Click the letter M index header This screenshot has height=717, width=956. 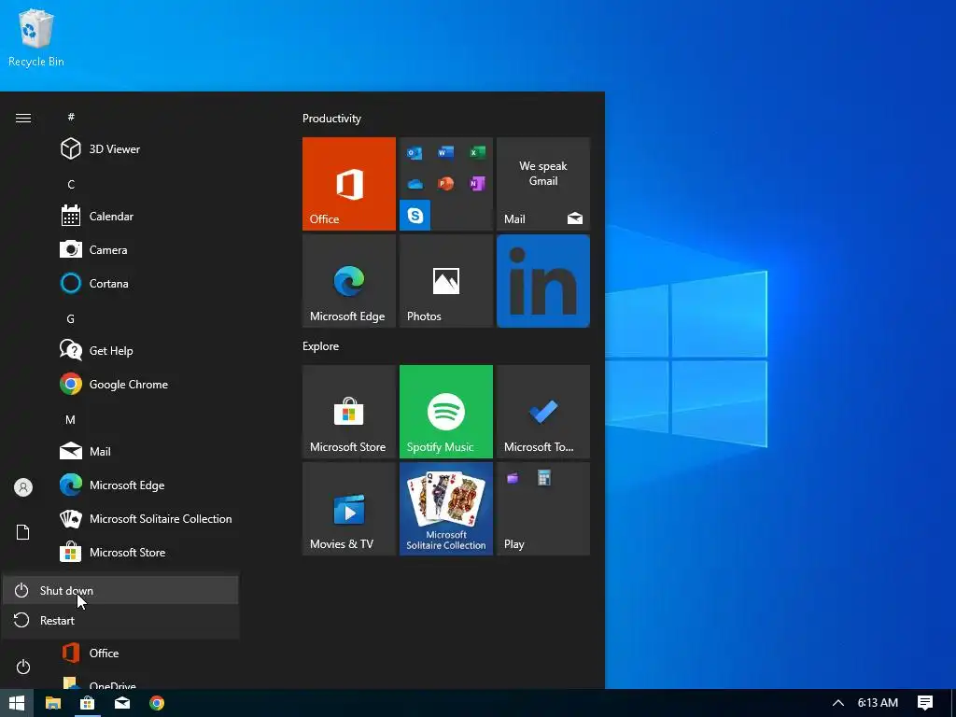coord(71,419)
